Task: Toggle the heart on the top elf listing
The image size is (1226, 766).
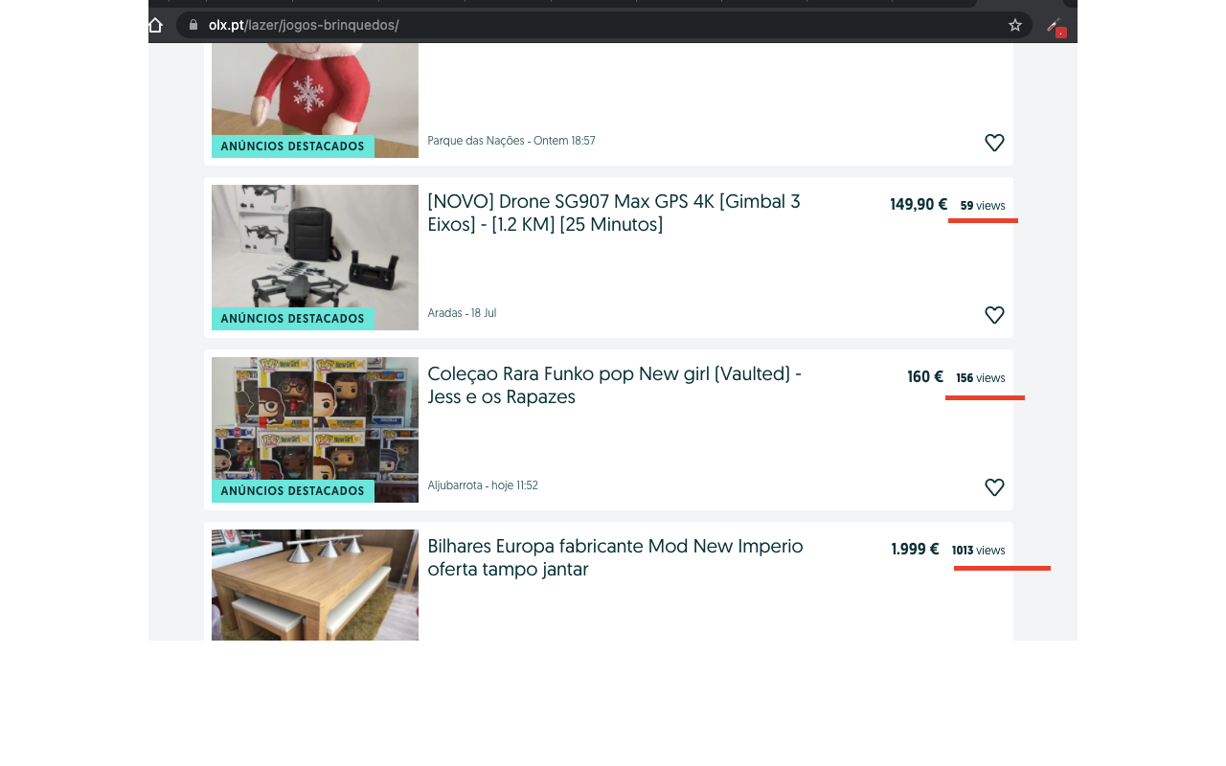Action: [994, 142]
